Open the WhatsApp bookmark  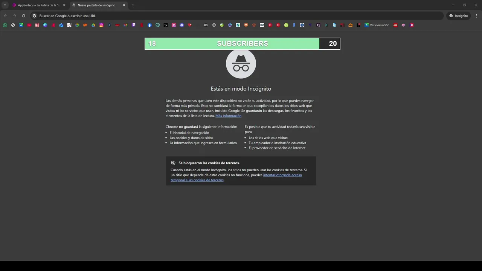(5, 25)
